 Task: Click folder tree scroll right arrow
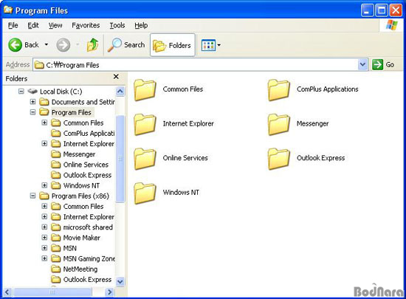pyautogui.click(x=110, y=292)
